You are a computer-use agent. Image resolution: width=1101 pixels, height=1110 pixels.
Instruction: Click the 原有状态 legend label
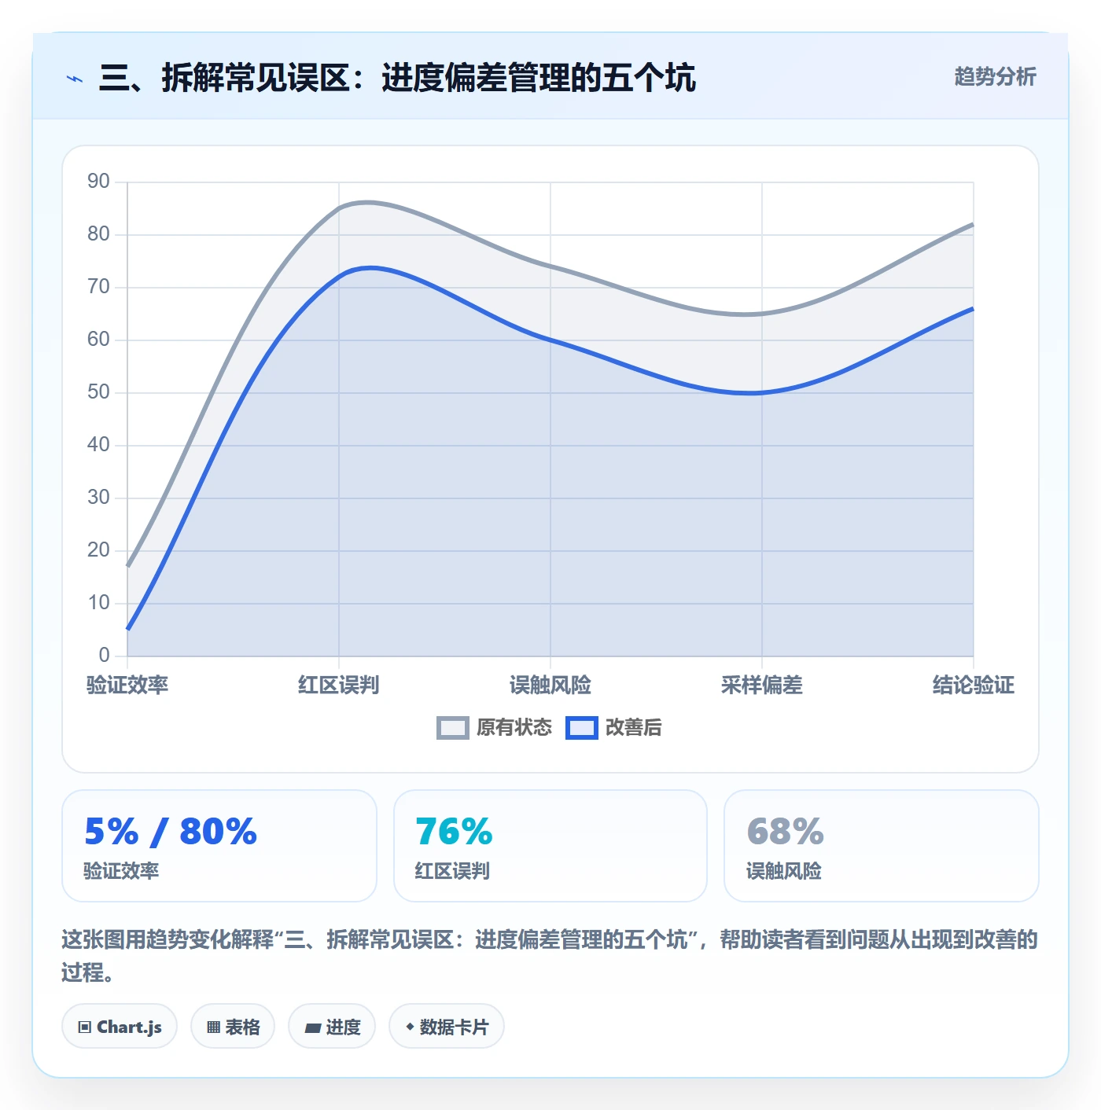coord(514,728)
